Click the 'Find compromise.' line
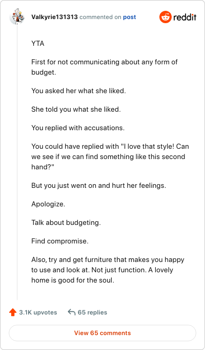205x350 pixels. (x=60, y=241)
